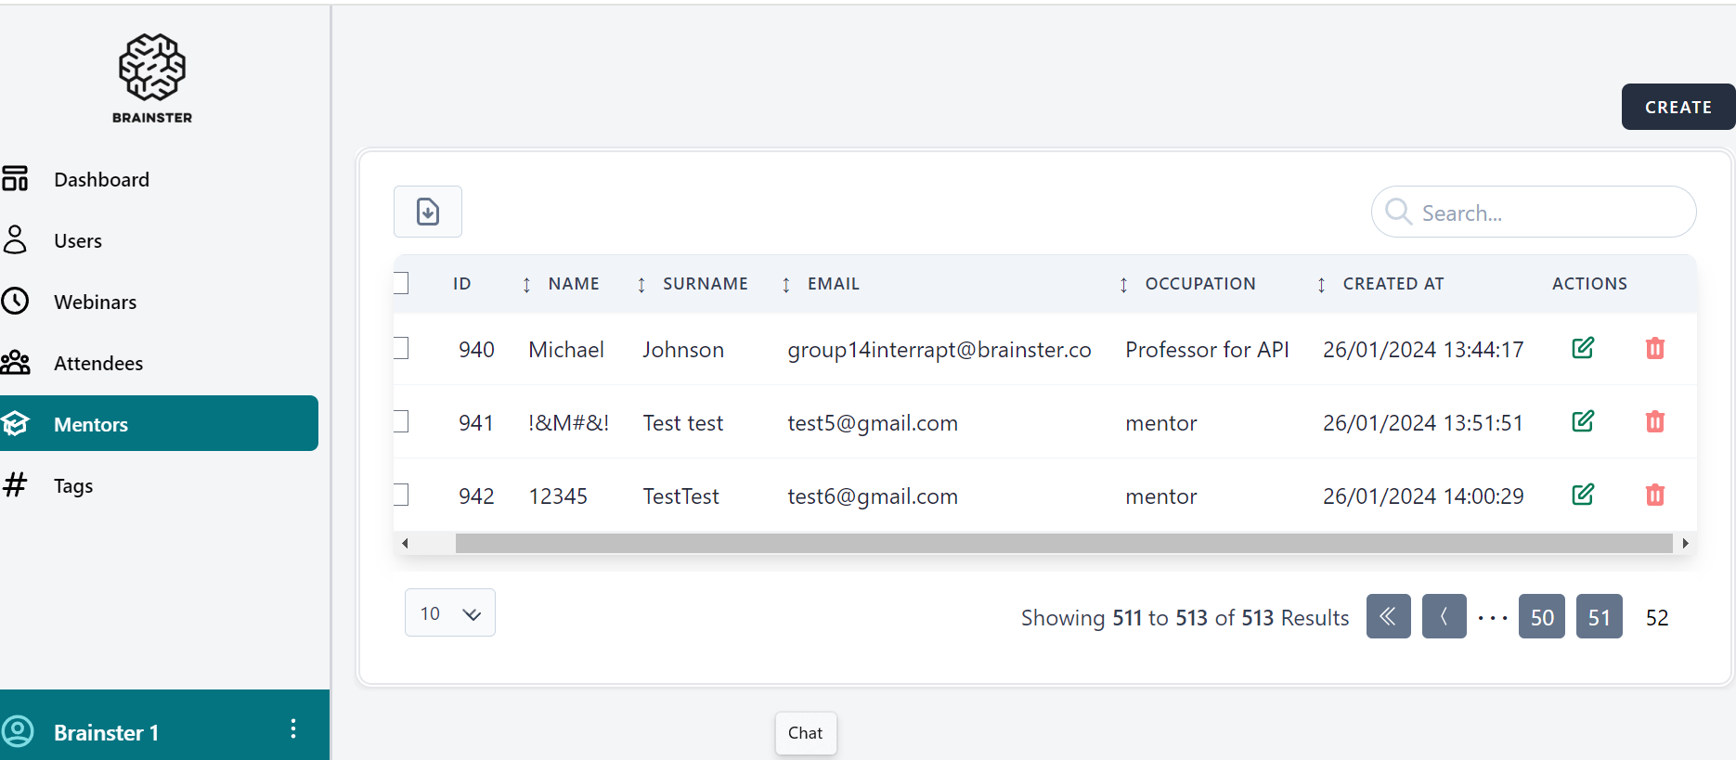
Task: Click the export download icon button
Action: pos(427,212)
